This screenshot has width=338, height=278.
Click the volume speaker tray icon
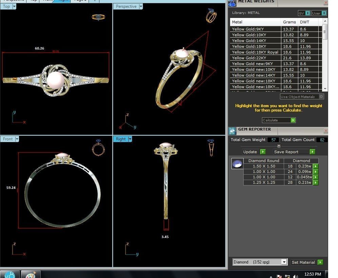(x=296, y=276)
